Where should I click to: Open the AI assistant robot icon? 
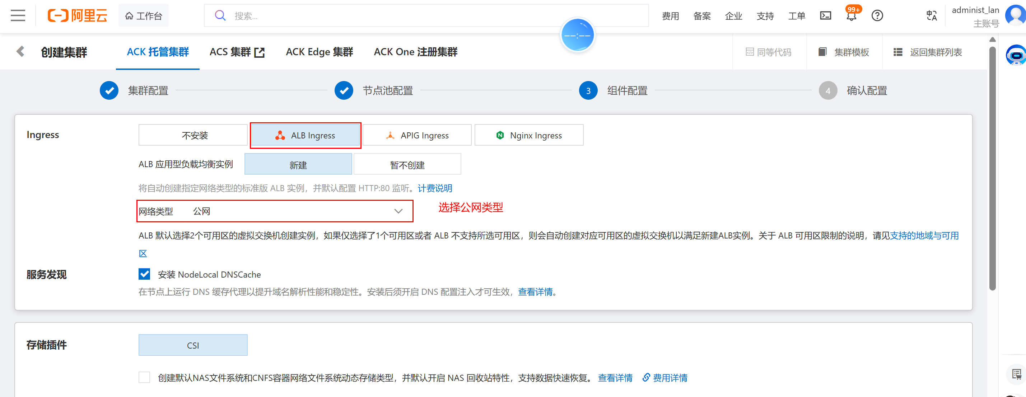click(1015, 55)
